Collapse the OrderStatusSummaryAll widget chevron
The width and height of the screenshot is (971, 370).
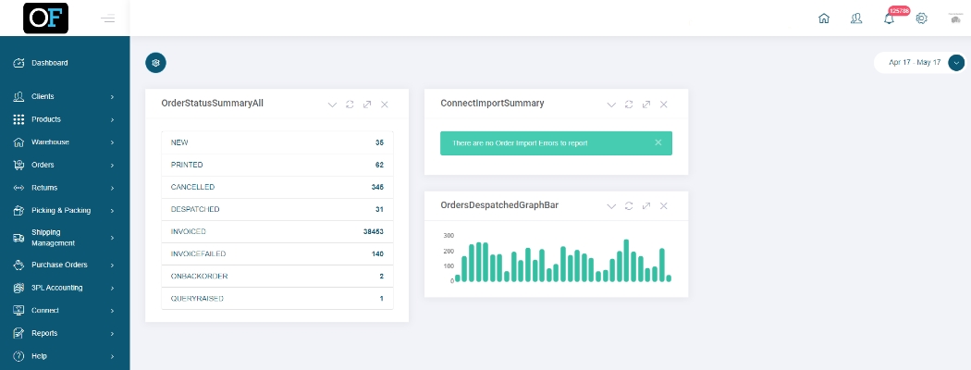332,105
